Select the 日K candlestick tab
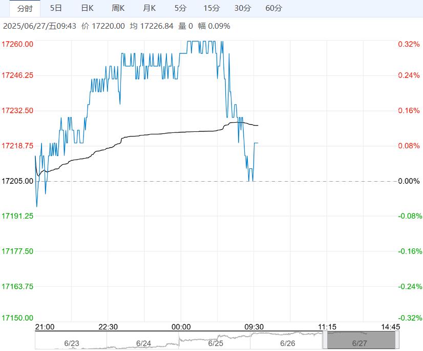Image resolution: width=423 pixels, height=351 pixels. coord(87,8)
